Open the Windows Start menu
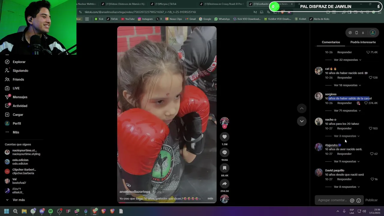Image resolution: width=384 pixels, height=216 pixels. coord(7,211)
